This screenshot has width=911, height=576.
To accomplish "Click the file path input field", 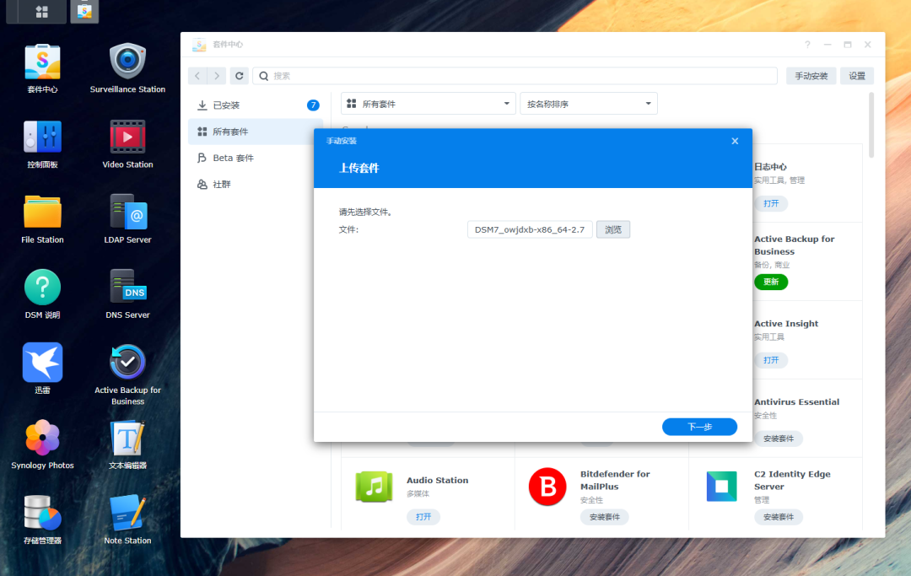I will tap(530, 229).
